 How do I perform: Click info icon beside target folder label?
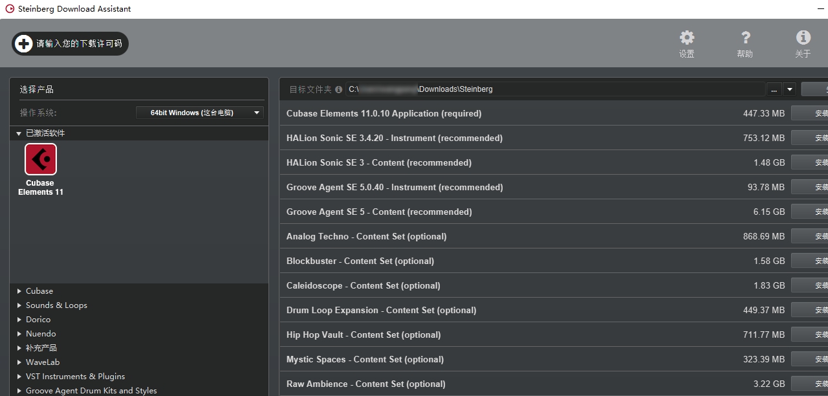(x=339, y=89)
